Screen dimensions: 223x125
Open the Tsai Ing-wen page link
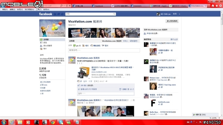pyautogui.click(x=167, y=85)
